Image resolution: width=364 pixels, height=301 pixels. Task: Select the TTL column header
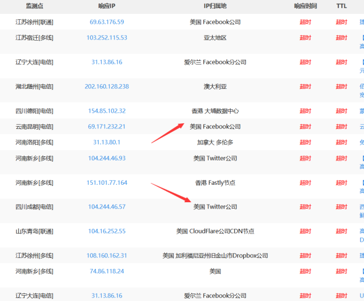pos(341,6)
